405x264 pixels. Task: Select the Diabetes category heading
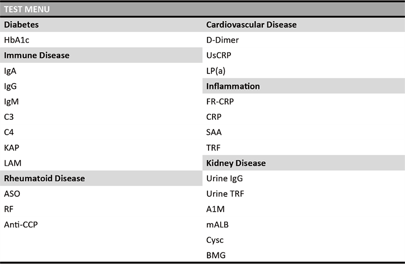(x=22, y=24)
